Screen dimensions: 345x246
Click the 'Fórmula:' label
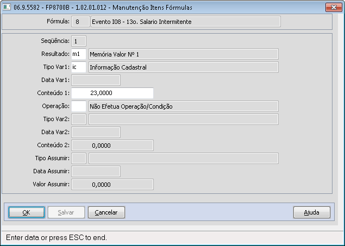point(58,21)
